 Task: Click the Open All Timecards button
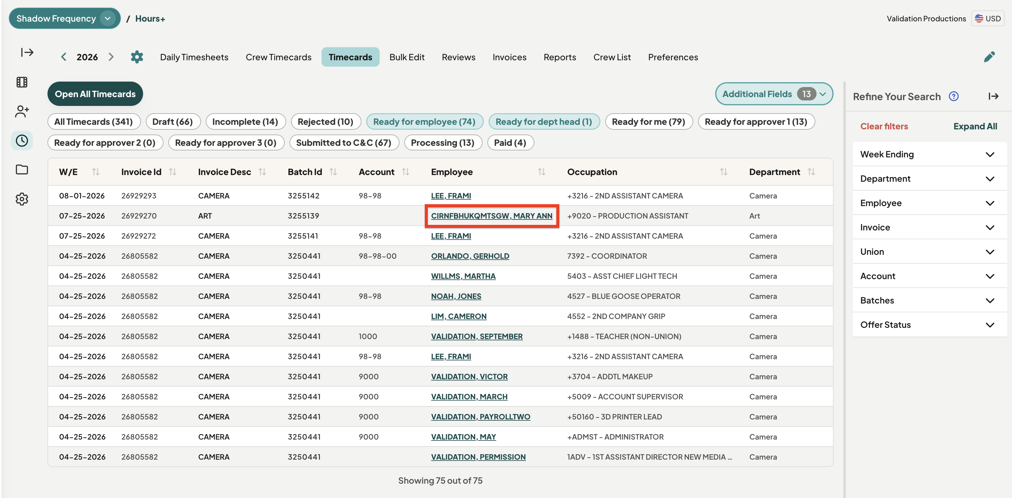[x=95, y=94]
